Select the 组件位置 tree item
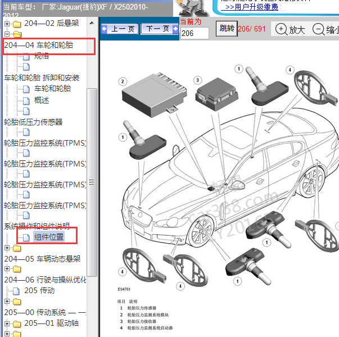 click(48, 237)
